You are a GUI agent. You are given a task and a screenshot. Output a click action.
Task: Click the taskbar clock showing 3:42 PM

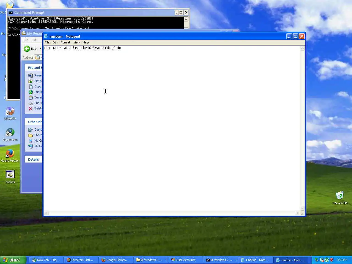click(x=342, y=260)
